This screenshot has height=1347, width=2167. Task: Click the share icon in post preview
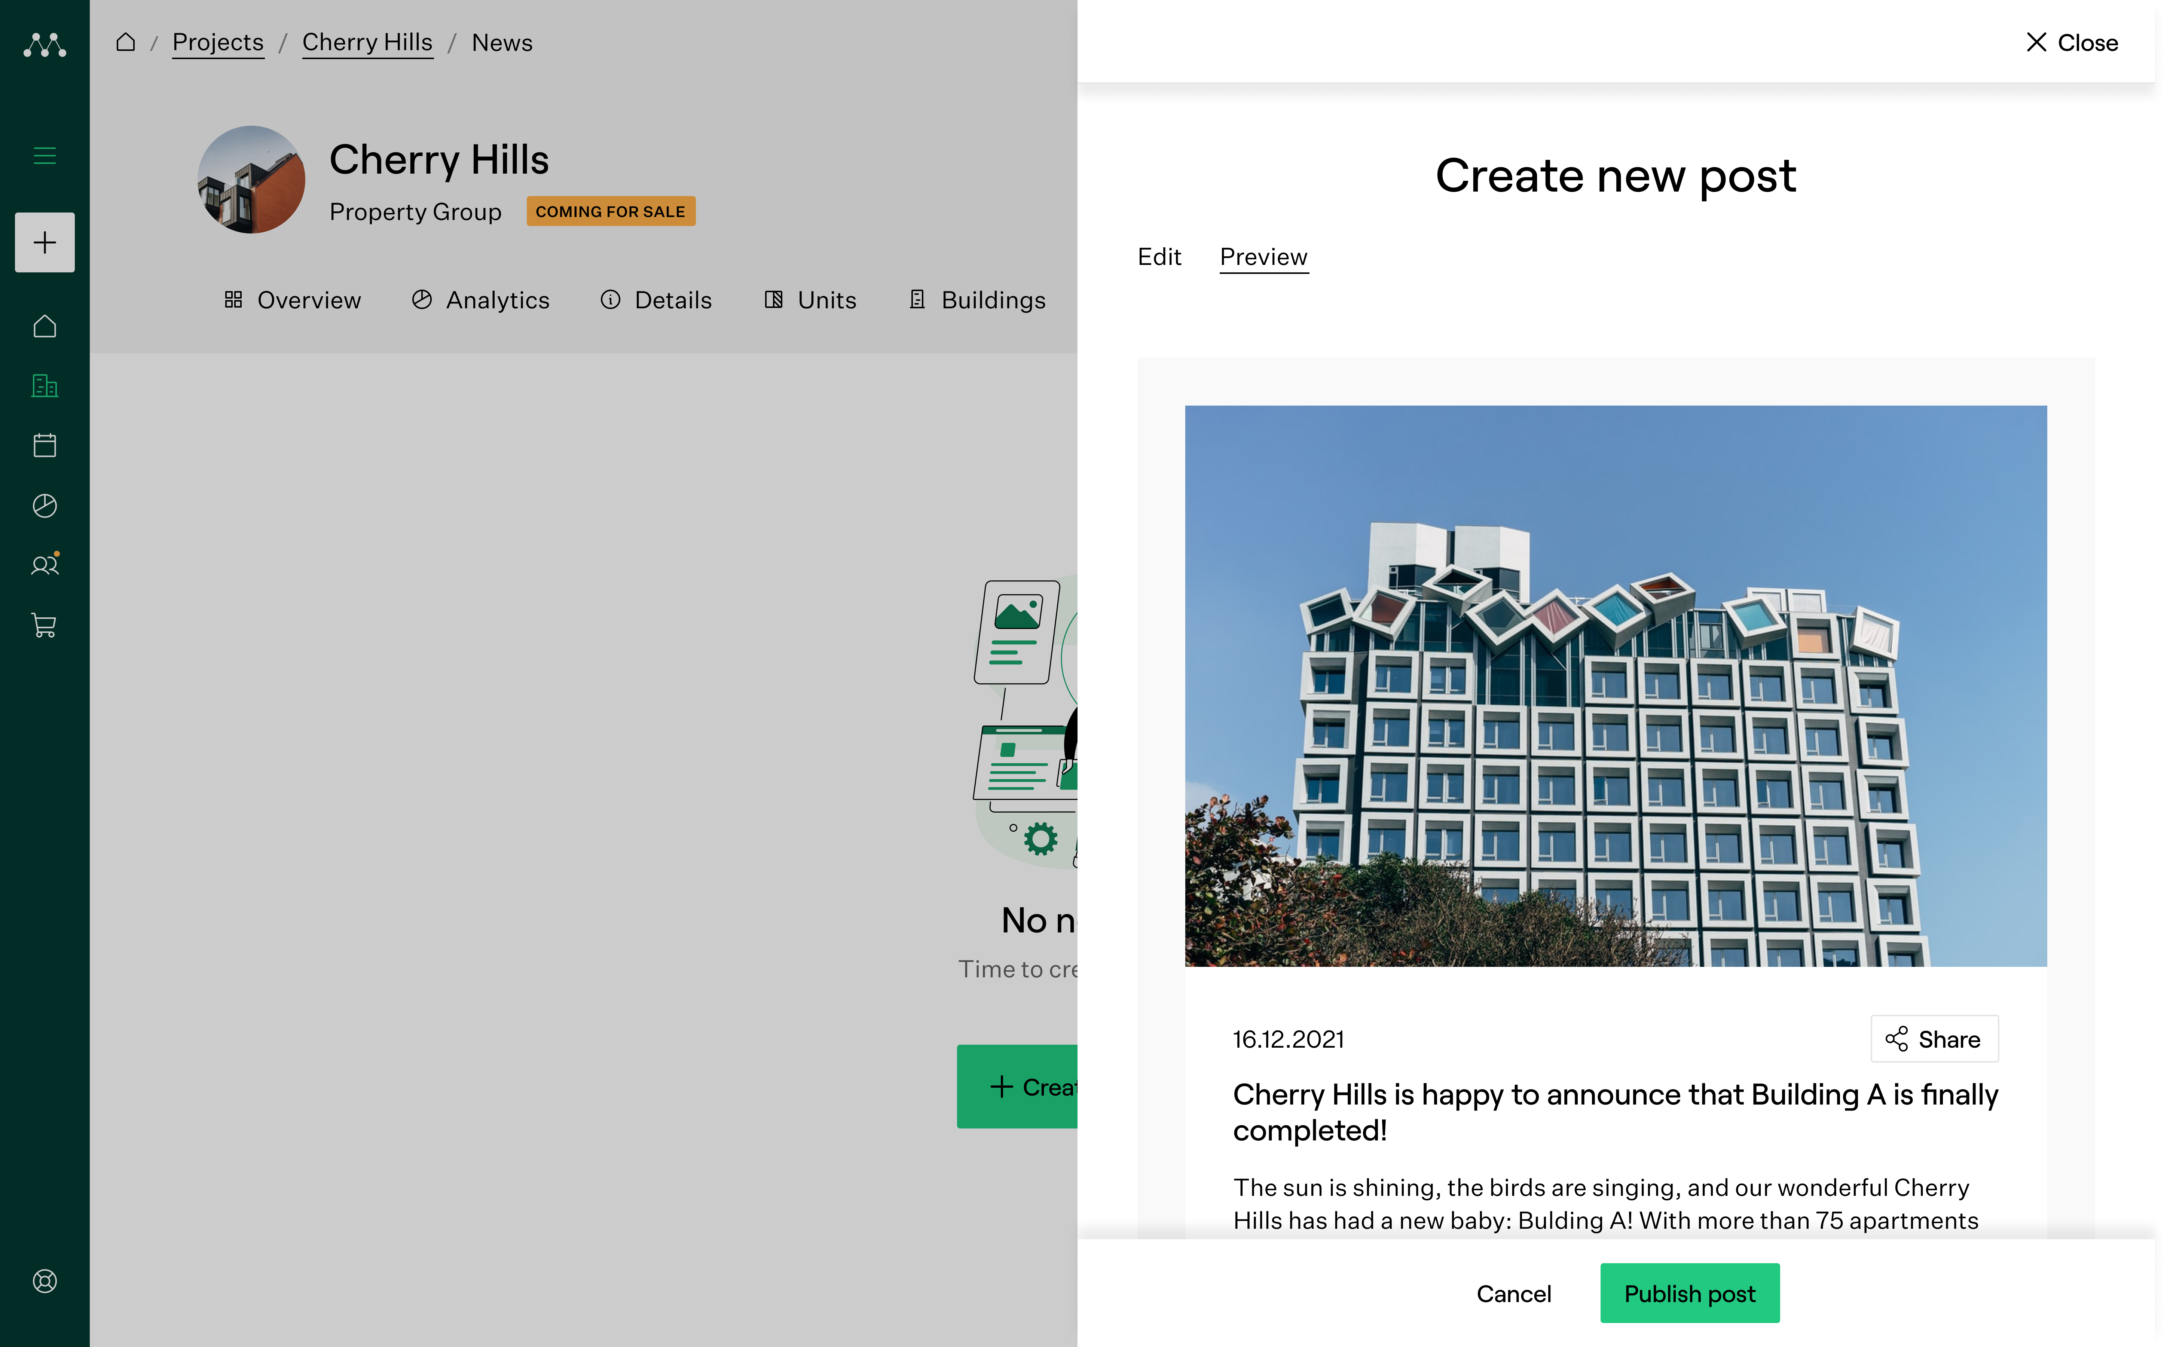[1897, 1039]
